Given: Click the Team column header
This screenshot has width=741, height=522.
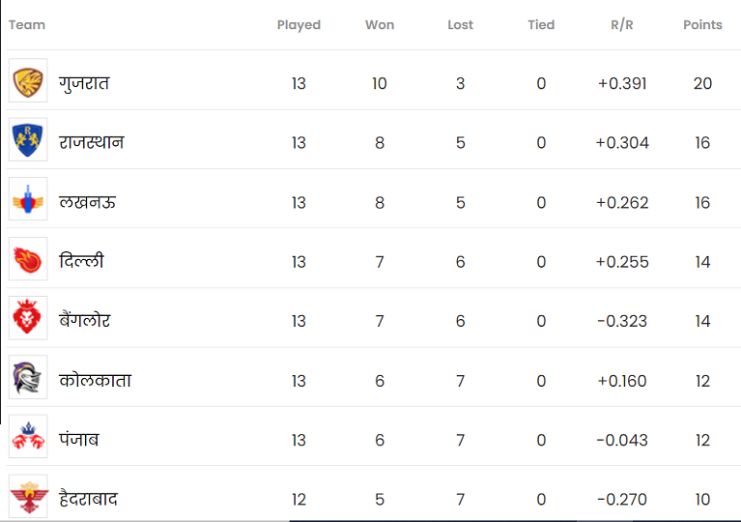Looking at the screenshot, I should (x=27, y=24).
